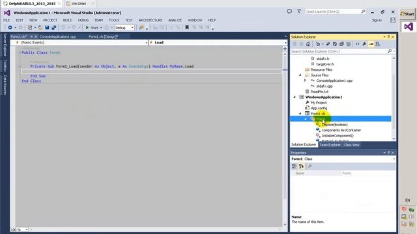Click the Solution Explorer search magnifier icon
Image resolution: width=417 pixels, height=234 pixels.
pyautogui.click(x=390, y=51)
